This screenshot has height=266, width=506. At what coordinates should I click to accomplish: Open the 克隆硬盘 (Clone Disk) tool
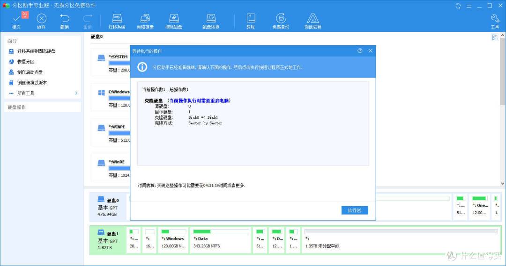[x=145, y=21]
